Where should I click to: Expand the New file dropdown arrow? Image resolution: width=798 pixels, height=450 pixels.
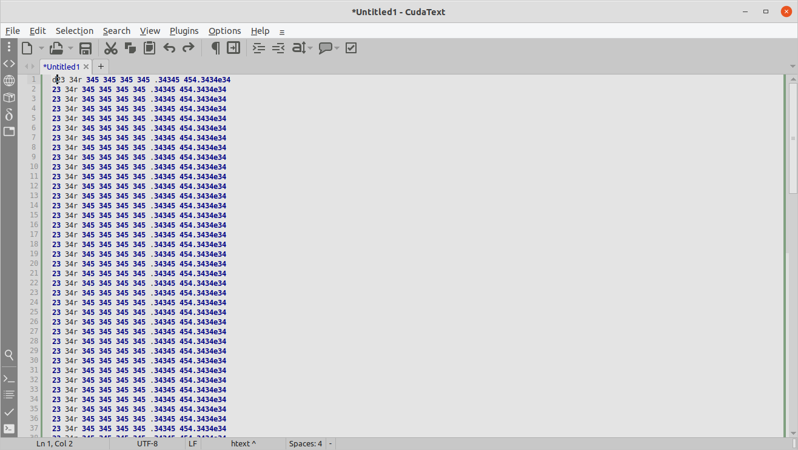[x=41, y=48]
